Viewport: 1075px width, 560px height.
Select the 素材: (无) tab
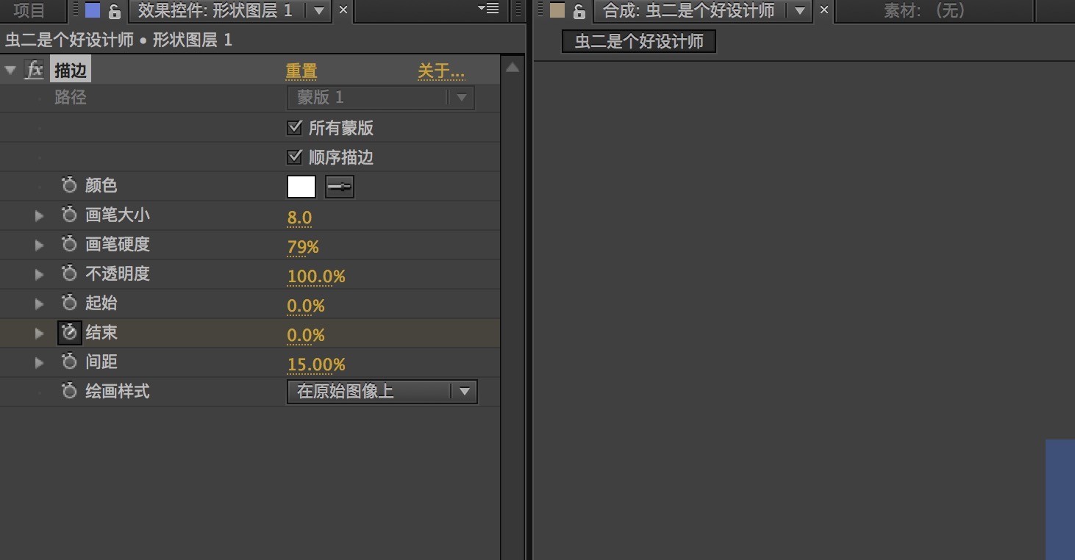[925, 10]
